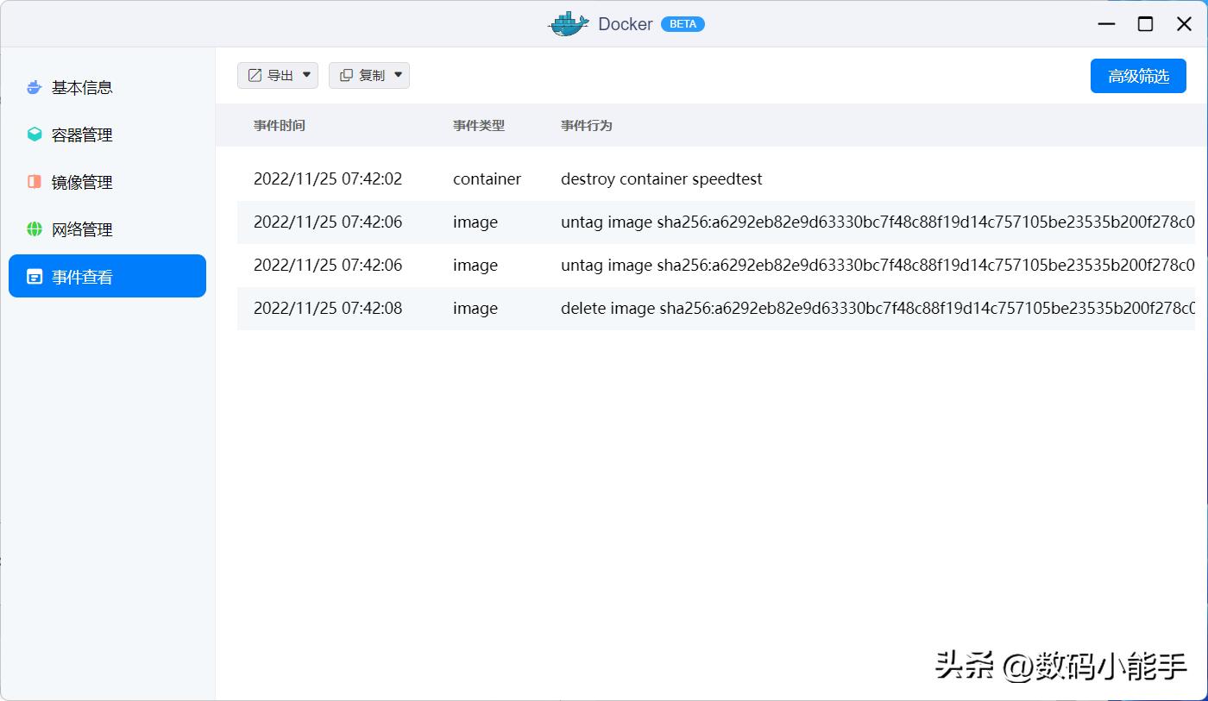The width and height of the screenshot is (1208, 701).
Task: Click the 事件时间 column header
Action: tap(278, 125)
